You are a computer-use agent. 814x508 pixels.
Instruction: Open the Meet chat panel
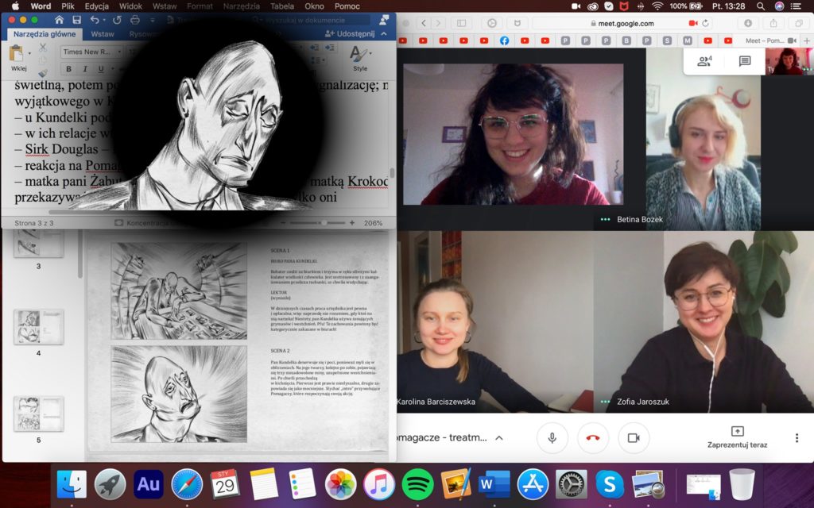pos(745,61)
